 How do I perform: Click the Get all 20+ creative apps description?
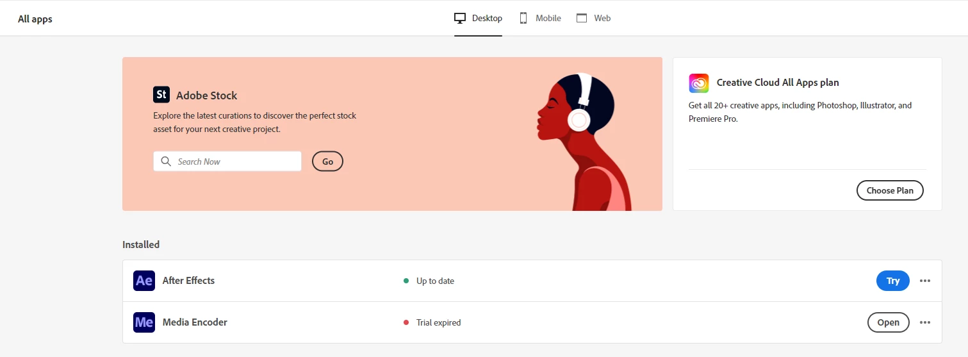coord(800,112)
